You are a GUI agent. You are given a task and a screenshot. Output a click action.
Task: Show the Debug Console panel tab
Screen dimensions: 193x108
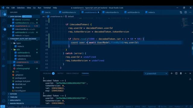pos(72,73)
